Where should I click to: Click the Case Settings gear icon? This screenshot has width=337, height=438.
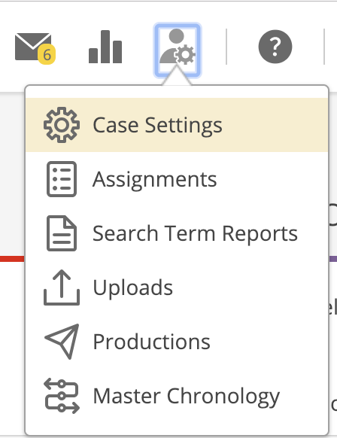pyautogui.click(x=62, y=125)
